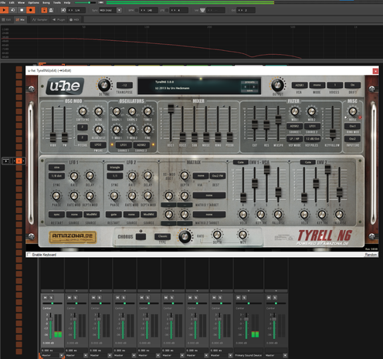The width and height of the screenshot is (383, 359).
Task: Switch to the MIDI tab
Action: pyautogui.click(x=74, y=19)
